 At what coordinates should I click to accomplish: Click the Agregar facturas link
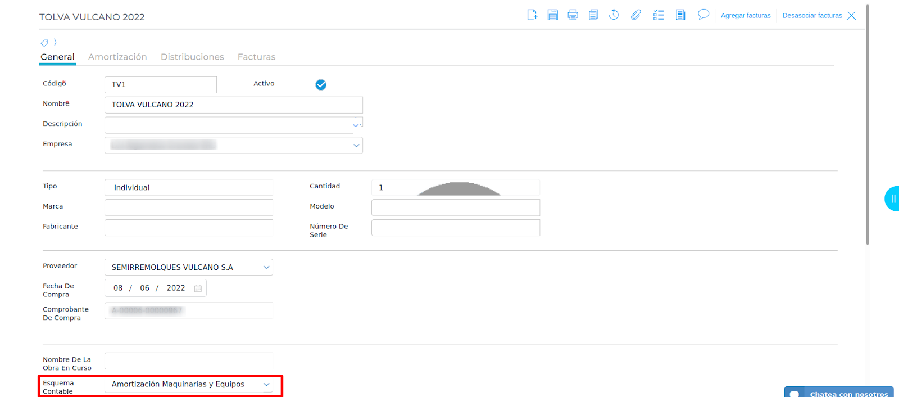coord(746,16)
